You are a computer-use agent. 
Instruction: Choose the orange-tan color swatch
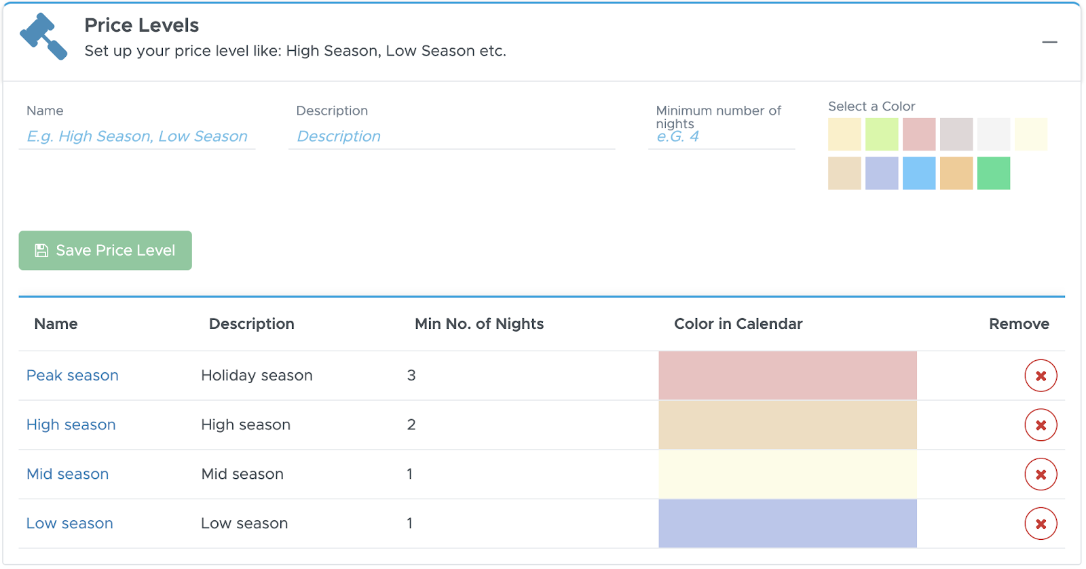click(956, 173)
